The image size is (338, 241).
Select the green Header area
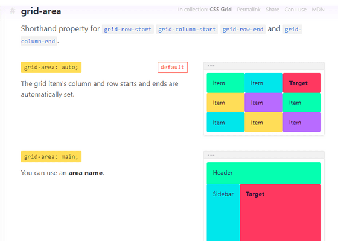click(264, 173)
